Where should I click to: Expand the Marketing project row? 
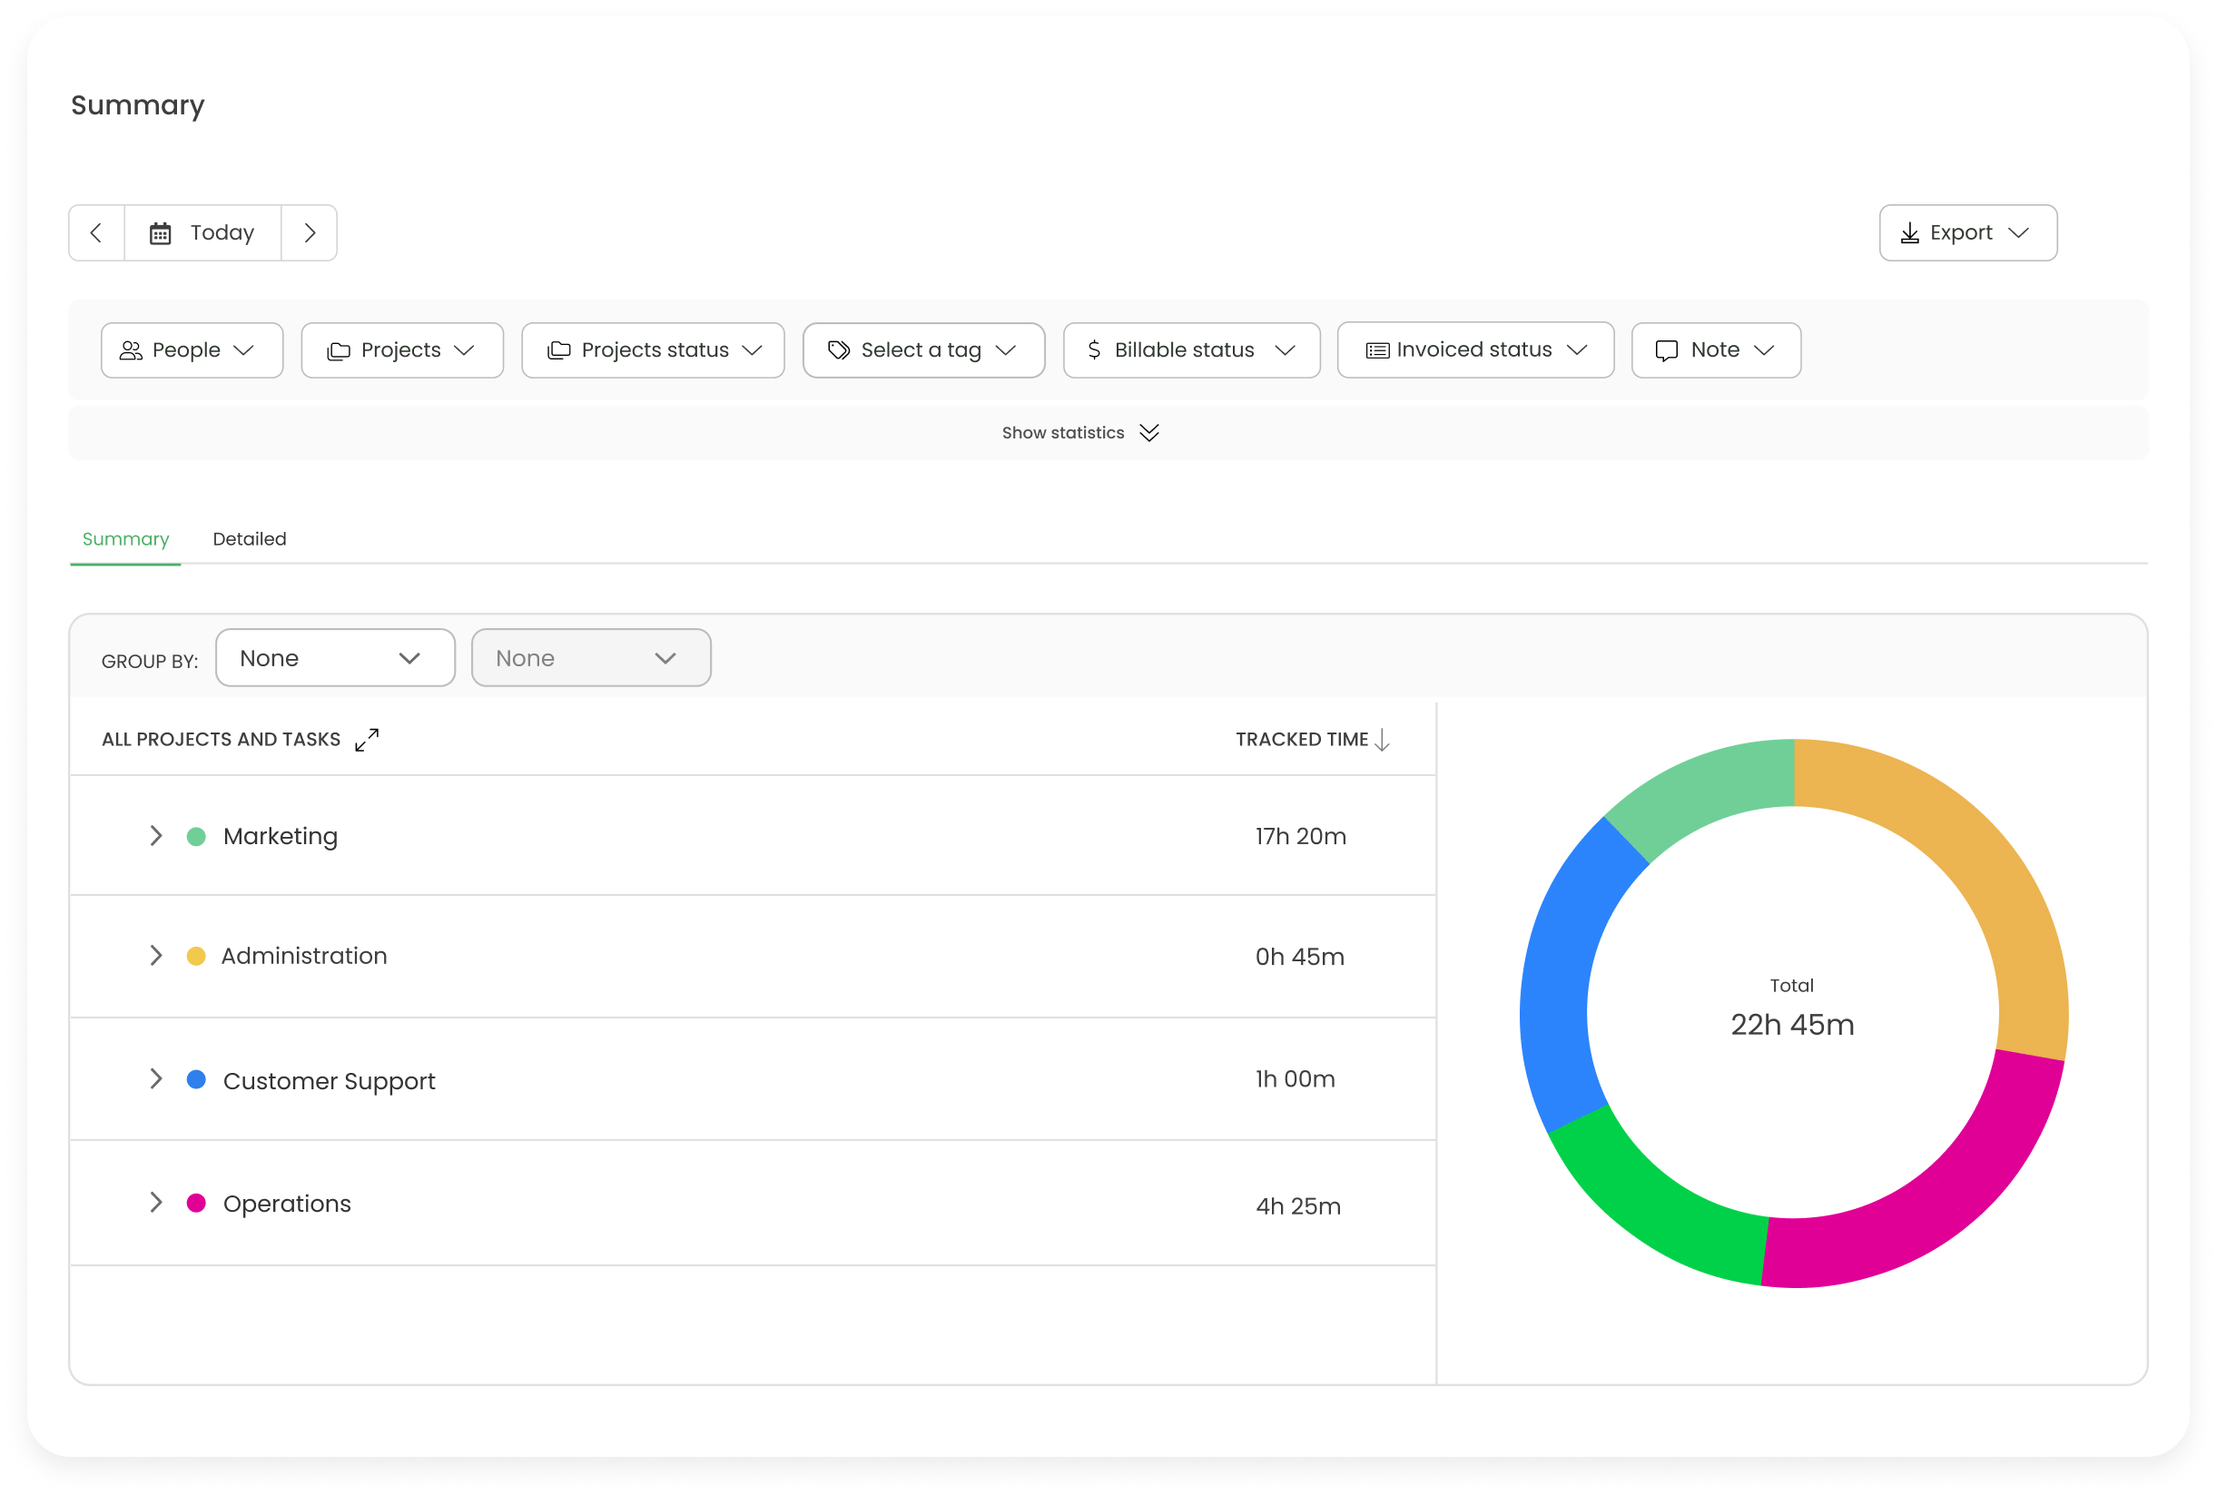(155, 836)
